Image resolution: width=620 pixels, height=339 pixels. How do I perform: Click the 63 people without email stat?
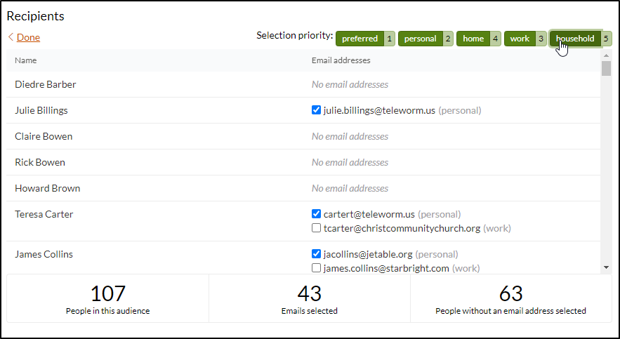click(x=510, y=298)
